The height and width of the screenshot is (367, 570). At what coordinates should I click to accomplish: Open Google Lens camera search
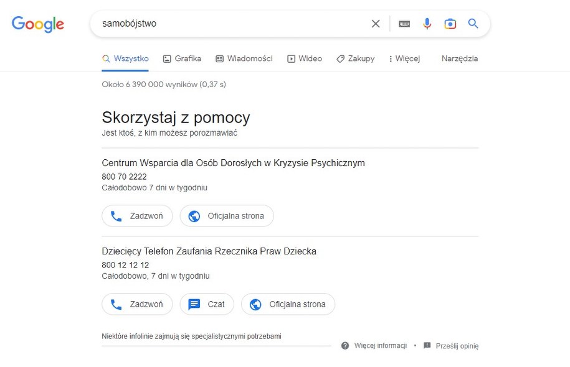tap(450, 23)
